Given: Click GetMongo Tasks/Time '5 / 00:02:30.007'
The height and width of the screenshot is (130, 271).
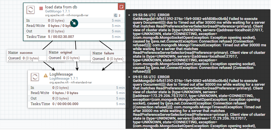Looking at the screenshot, I should (61, 37).
